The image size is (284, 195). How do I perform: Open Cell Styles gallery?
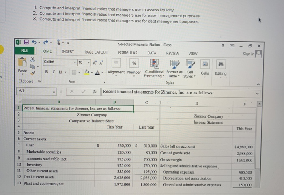[x=189, y=69]
